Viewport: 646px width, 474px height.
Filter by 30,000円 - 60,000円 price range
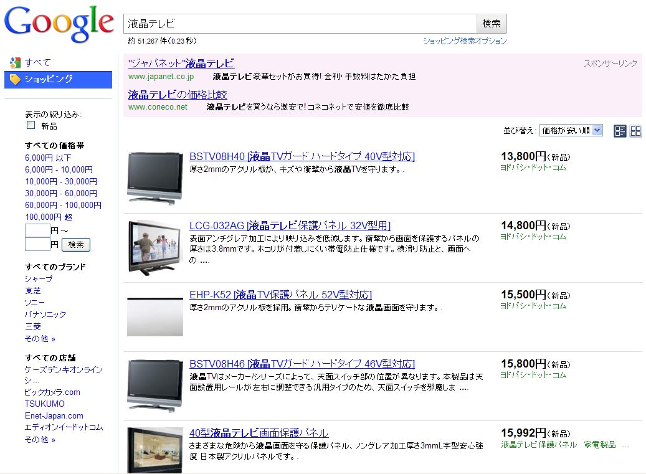click(x=61, y=194)
